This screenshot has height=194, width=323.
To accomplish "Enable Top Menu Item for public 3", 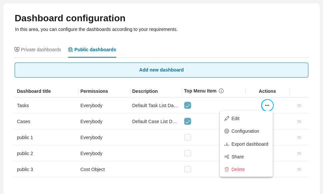I will 187,169.
